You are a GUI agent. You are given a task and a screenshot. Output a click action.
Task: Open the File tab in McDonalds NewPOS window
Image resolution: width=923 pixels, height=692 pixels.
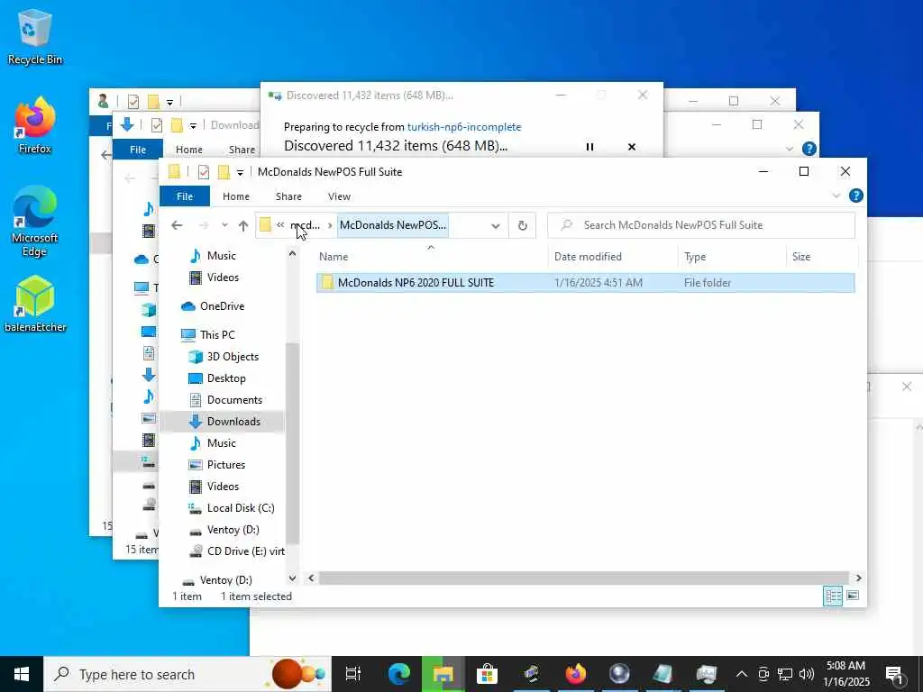[184, 196]
